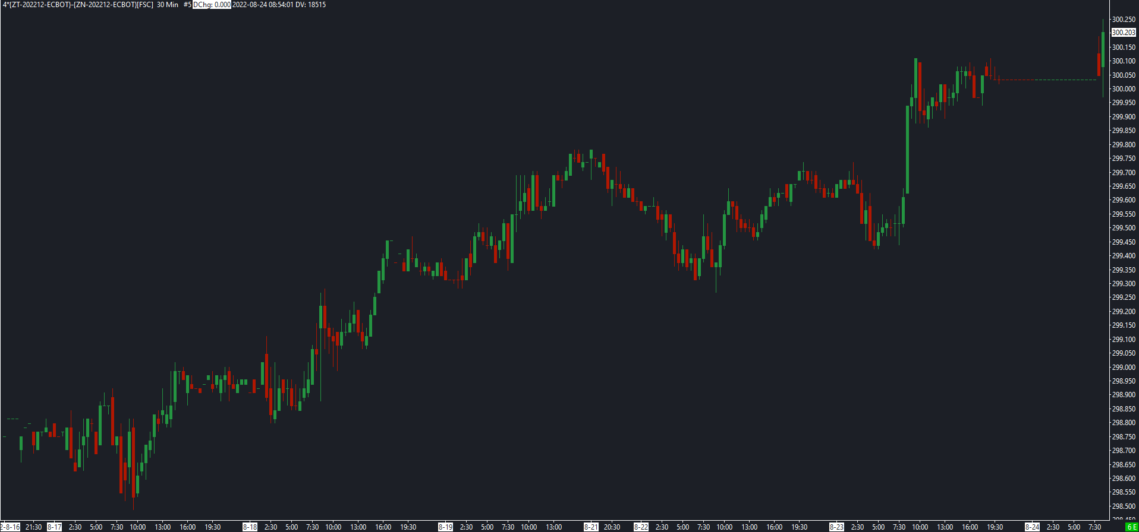This screenshot has width=1139, height=532.
Task: Click the 298.600 price scale label
Action: pyautogui.click(x=1124, y=479)
